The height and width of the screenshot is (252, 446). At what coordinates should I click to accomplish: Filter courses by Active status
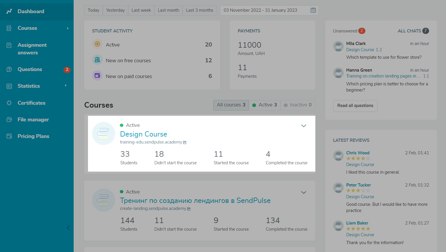click(265, 105)
